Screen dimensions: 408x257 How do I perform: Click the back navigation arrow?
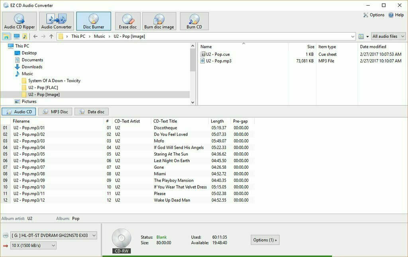coord(35,36)
